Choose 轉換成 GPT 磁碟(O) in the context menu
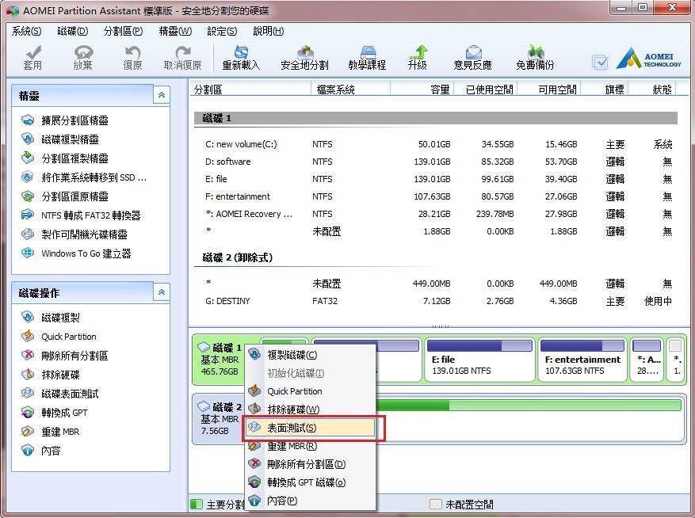Viewport: 695px width, 518px height. [x=311, y=482]
